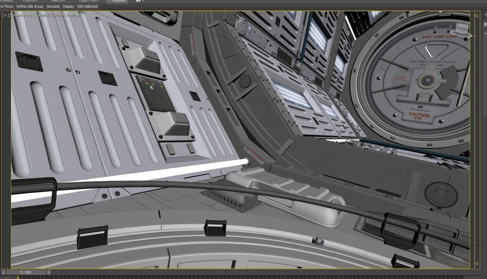Click the Define Idle Areas panel label

pos(30,6)
